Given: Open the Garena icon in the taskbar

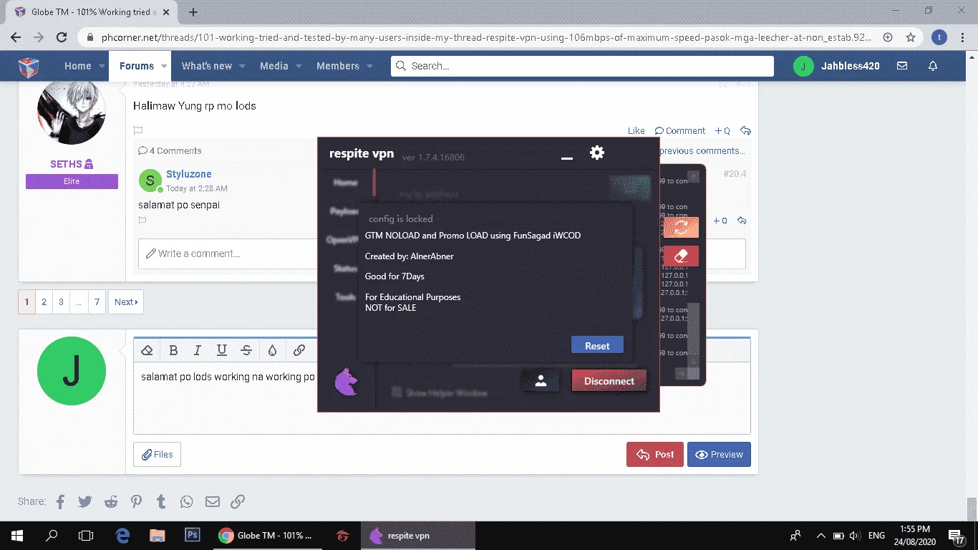Looking at the screenshot, I should tap(343, 535).
